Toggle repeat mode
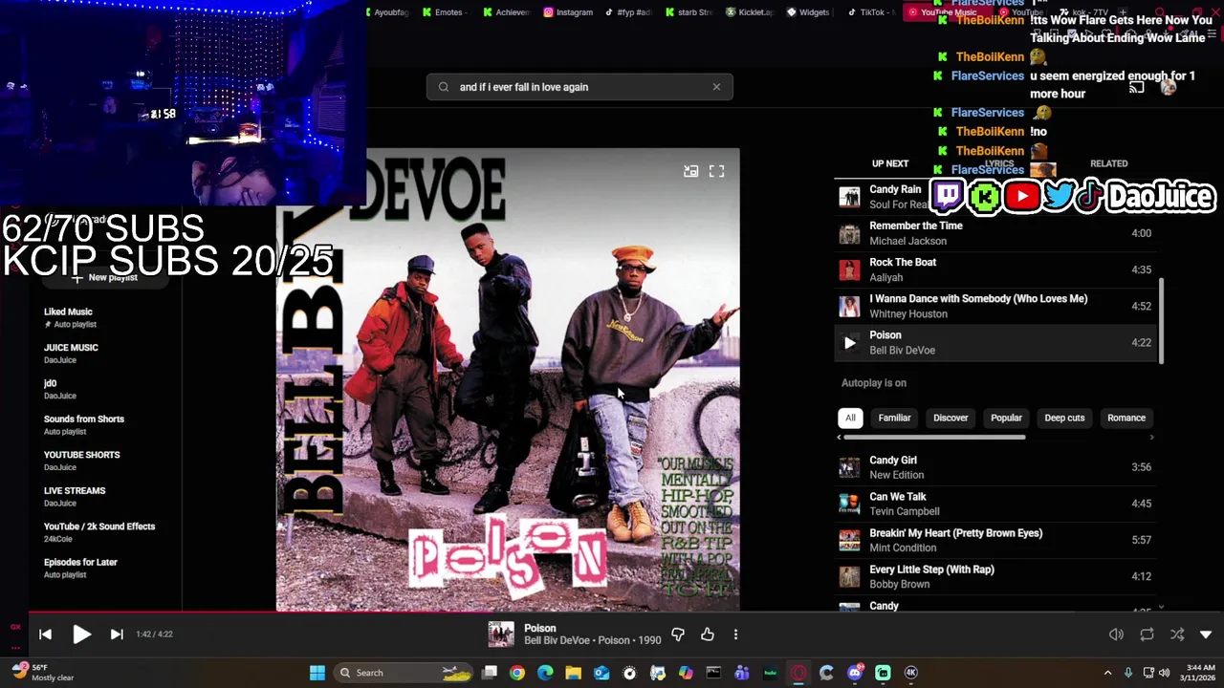The height and width of the screenshot is (688, 1224). 1147,634
